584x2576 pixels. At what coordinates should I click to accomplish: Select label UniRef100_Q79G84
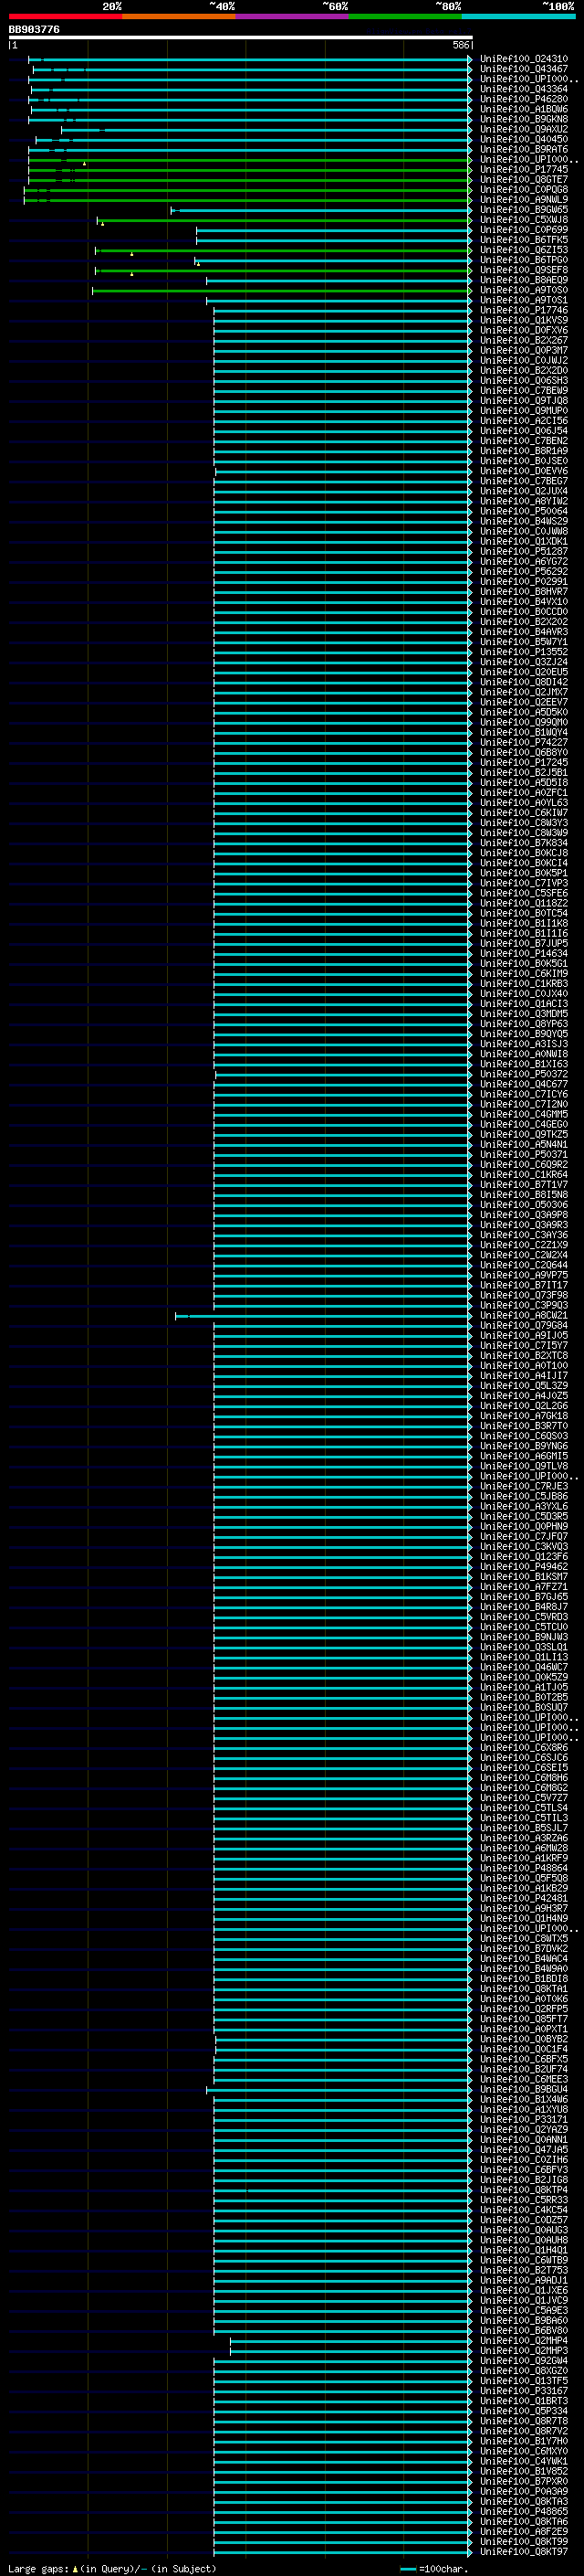523,1325
